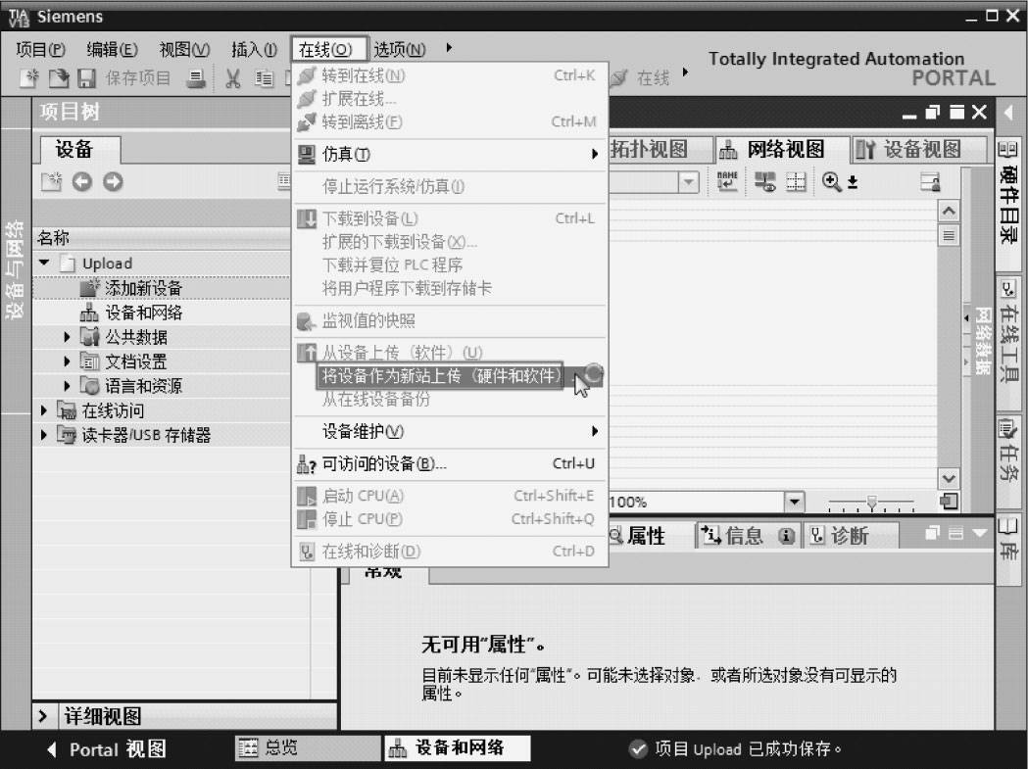Click the save project disk icon

click(86, 78)
